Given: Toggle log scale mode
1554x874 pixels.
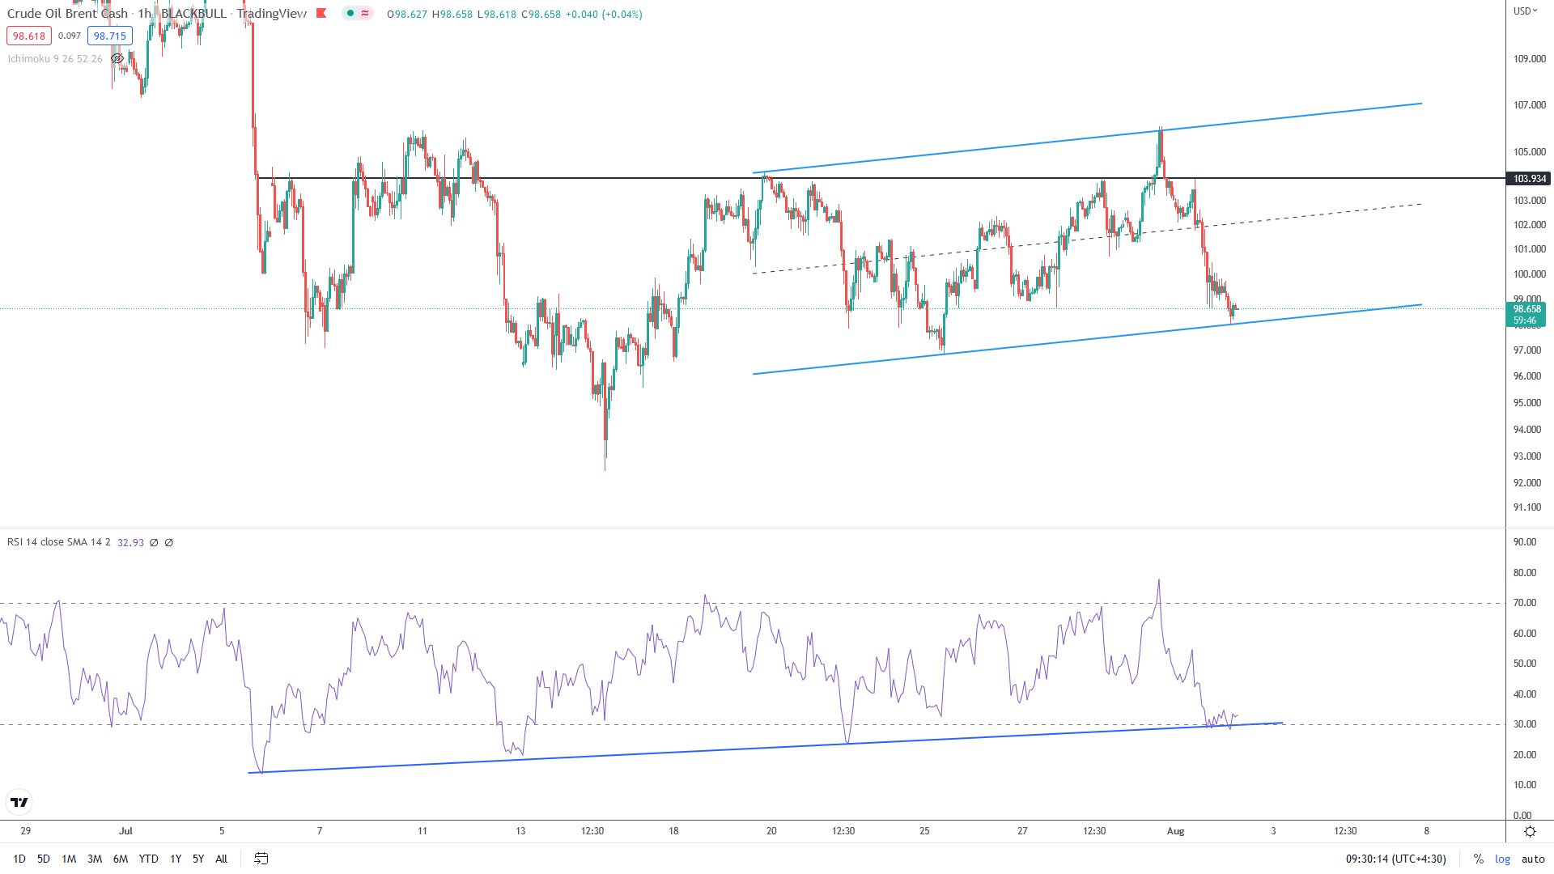Looking at the screenshot, I should (1502, 859).
